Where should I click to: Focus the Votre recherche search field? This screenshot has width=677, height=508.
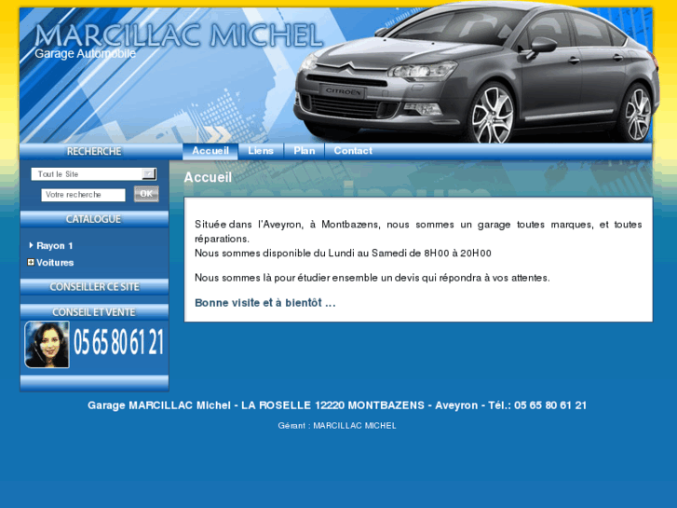(x=83, y=195)
